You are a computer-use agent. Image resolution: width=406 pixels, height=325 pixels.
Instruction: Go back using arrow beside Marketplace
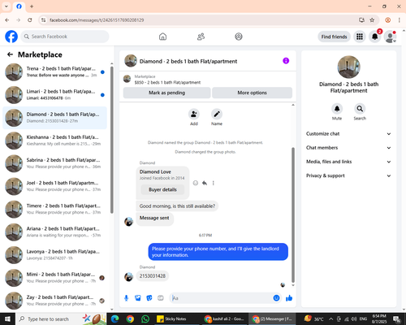point(10,54)
